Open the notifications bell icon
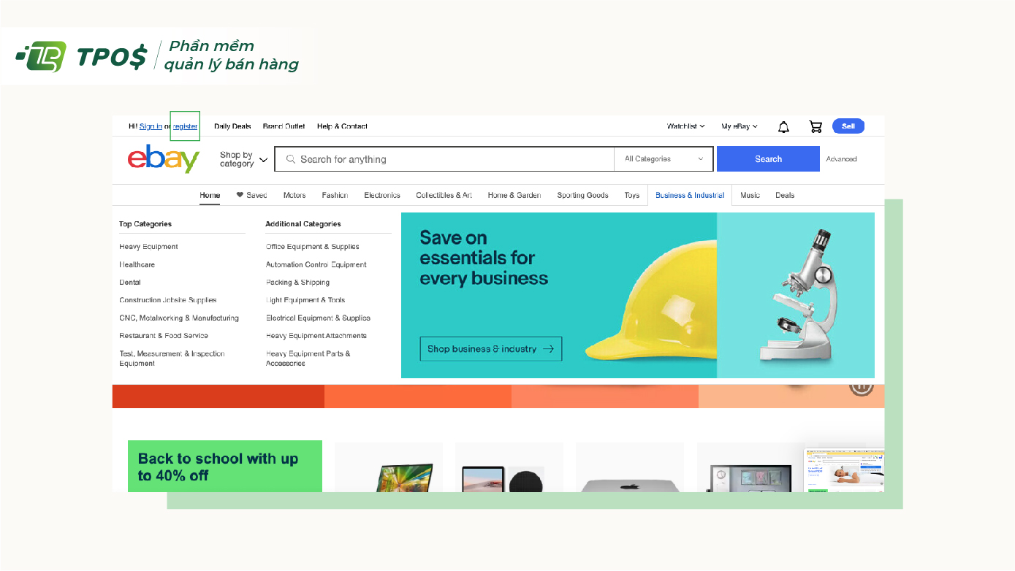Image resolution: width=1015 pixels, height=571 pixels. (x=783, y=127)
